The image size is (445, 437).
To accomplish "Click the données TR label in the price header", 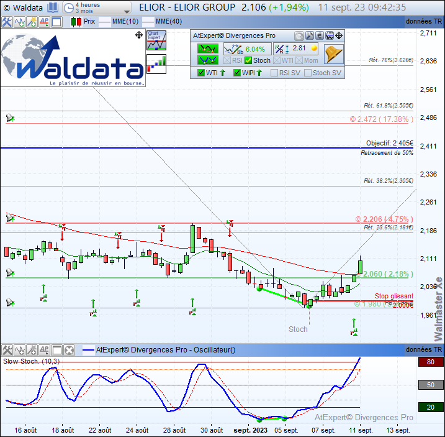I will pos(424,22).
